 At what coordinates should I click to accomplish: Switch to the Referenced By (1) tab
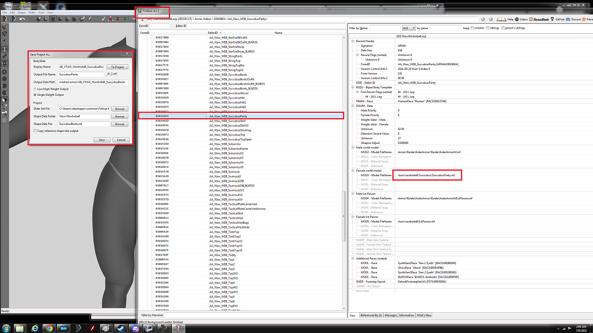pyautogui.click(x=371, y=315)
